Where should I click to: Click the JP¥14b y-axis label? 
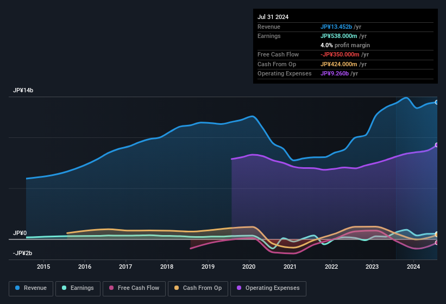click(23, 90)
